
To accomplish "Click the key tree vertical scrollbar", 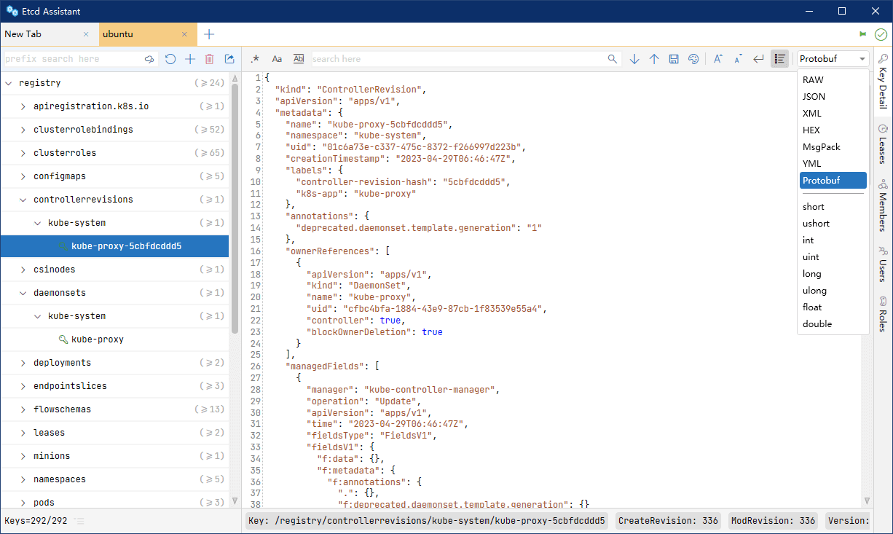I will tap(235, 208).
